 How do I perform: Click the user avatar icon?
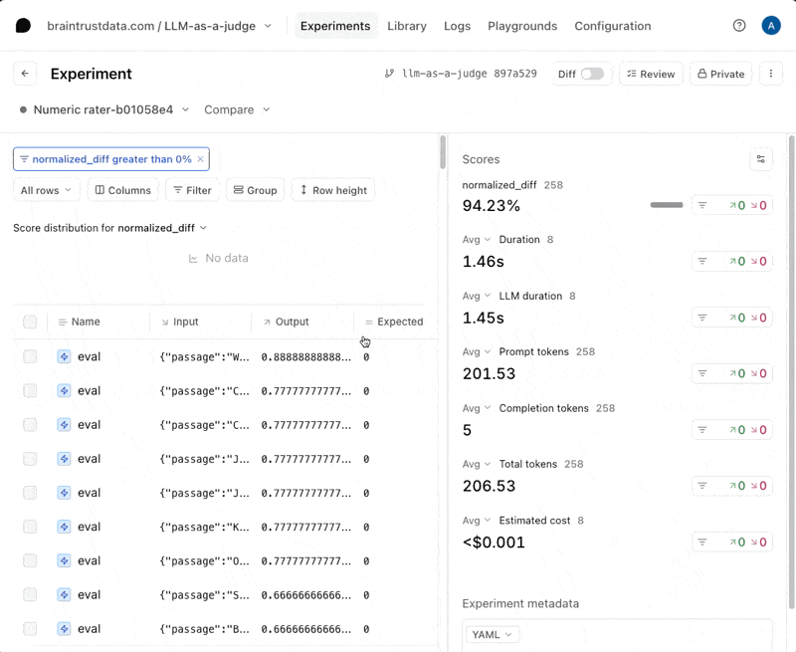click(x=770, y=26)
